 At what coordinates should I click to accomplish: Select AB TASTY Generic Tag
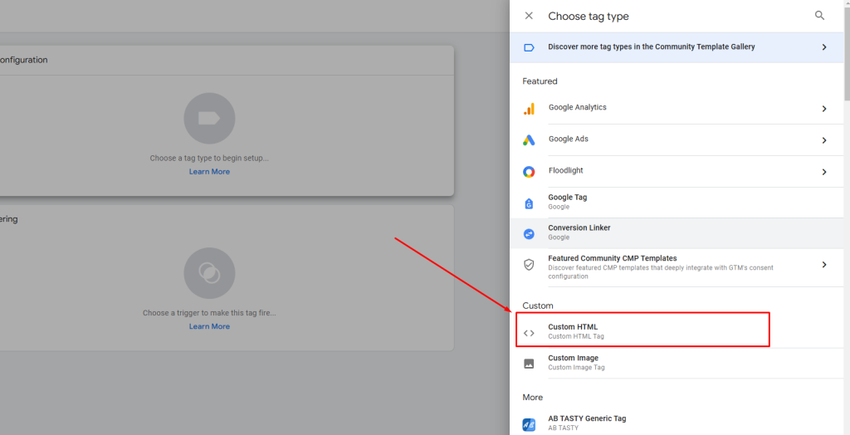coord(677,423)
